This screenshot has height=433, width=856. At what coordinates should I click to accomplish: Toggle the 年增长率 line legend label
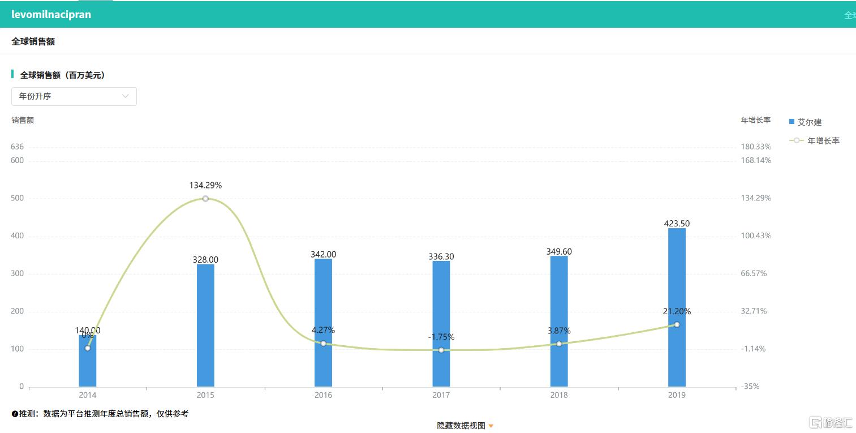(x=823, y=140)
